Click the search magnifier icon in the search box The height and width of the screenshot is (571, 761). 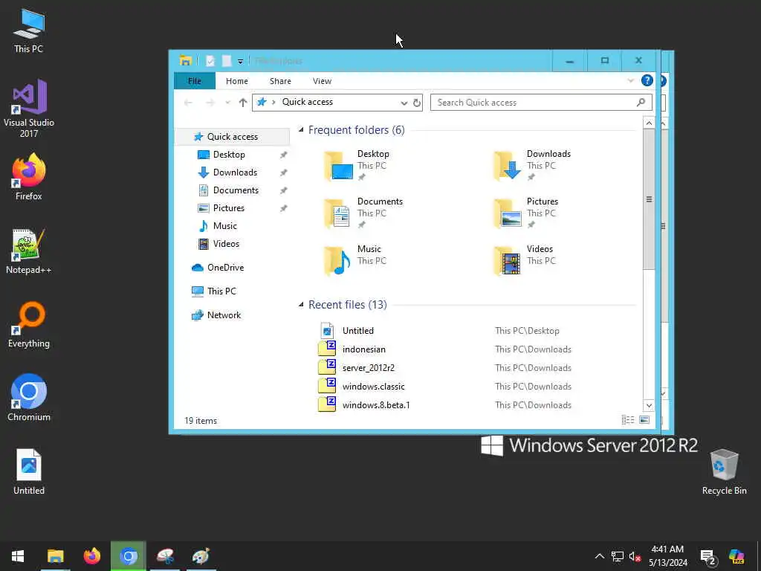click(x=641, y=102)
